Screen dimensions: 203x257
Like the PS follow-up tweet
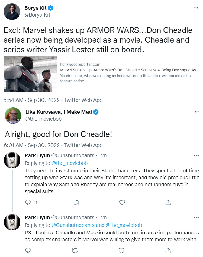(122, 250)
